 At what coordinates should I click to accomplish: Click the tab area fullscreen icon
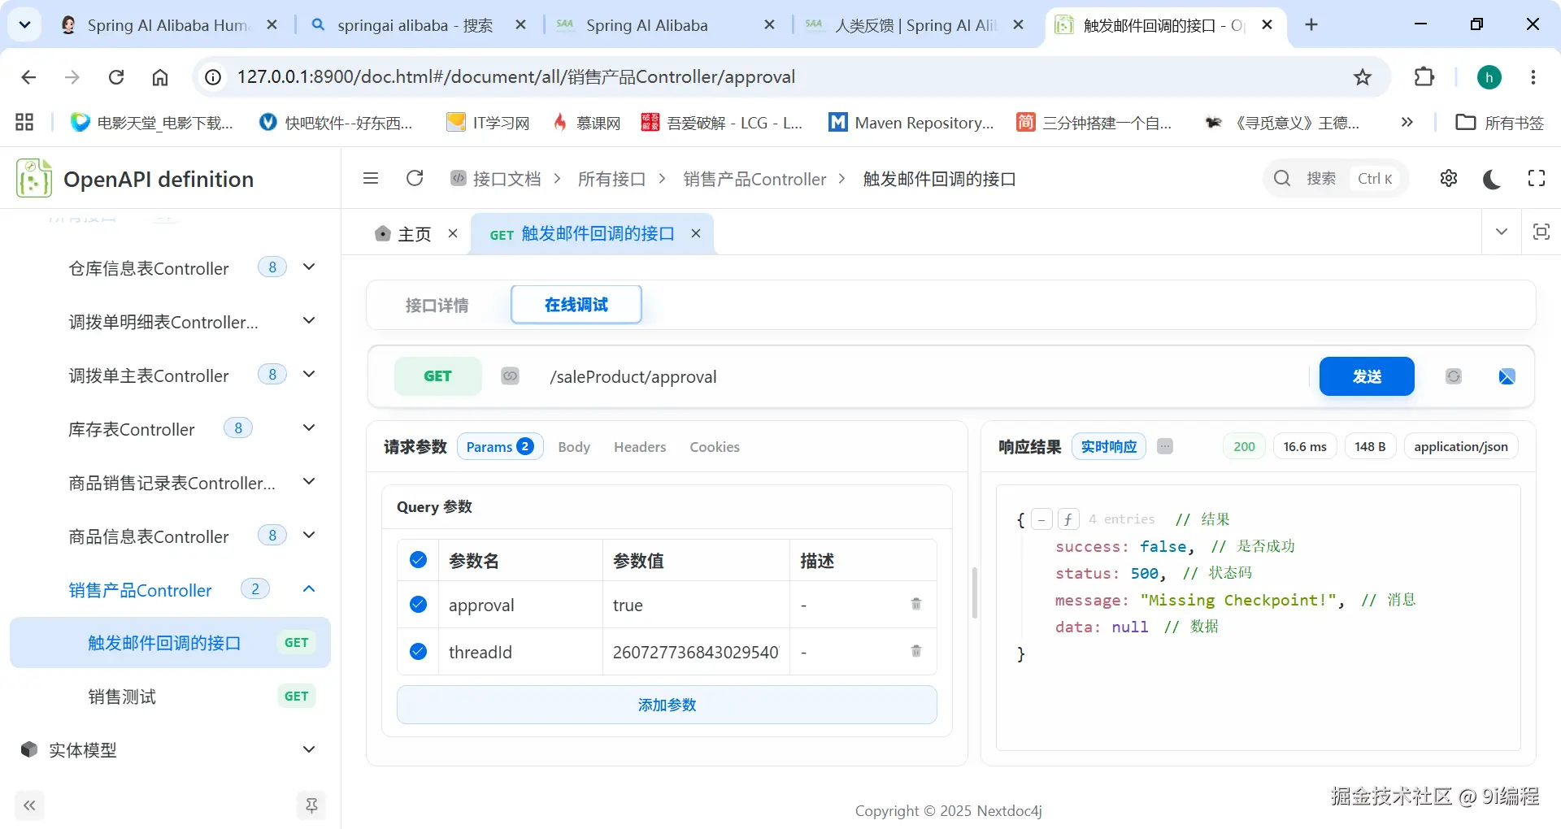[1541, 232]
